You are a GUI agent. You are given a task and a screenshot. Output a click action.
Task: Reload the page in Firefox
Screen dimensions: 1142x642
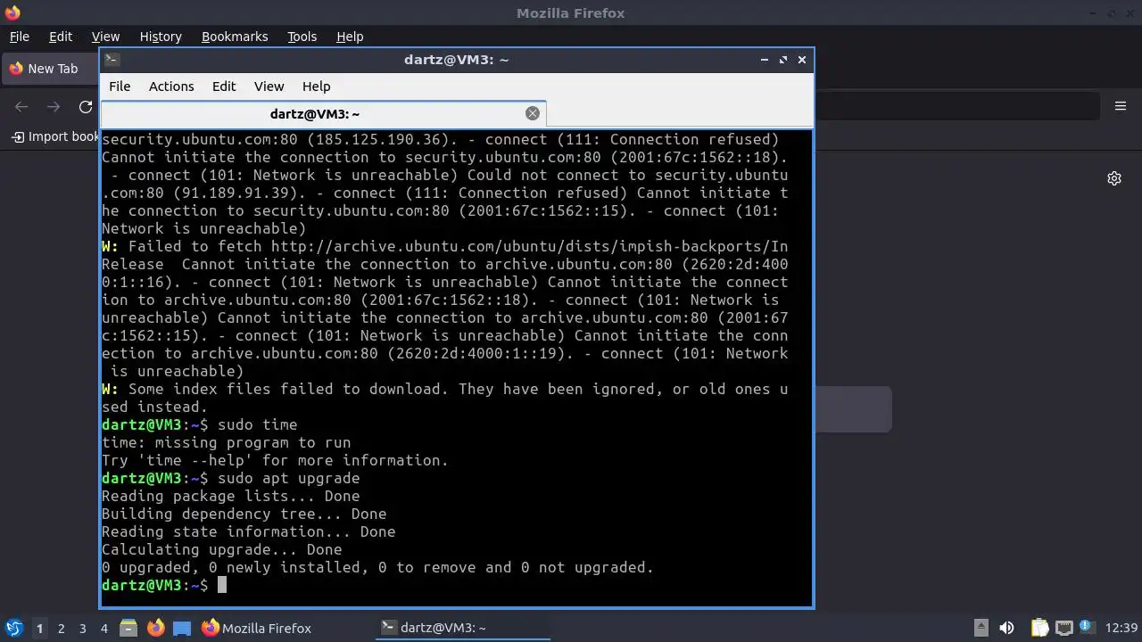[86, 107]
